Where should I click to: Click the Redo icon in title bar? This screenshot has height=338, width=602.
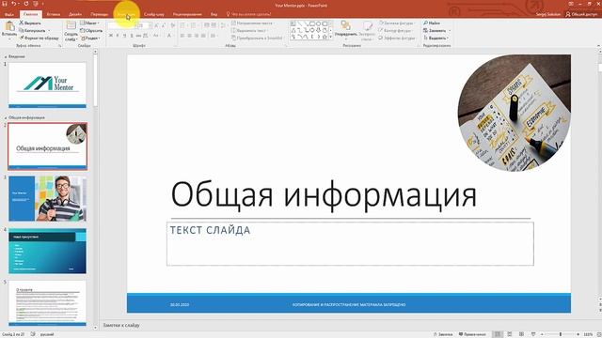pos(26,4)
